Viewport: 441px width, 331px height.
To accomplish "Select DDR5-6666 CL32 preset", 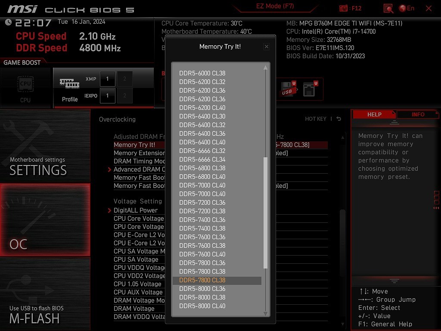I will tap(202, 151).
